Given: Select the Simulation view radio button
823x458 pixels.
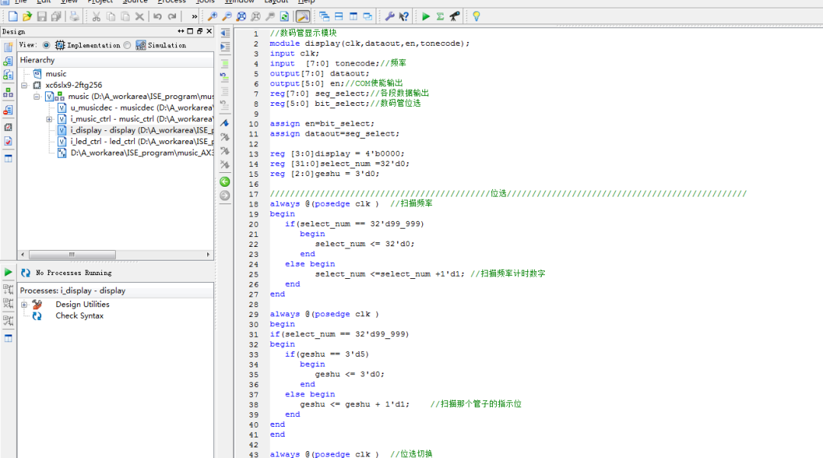Looking at the screenshot, I should 127,45.
